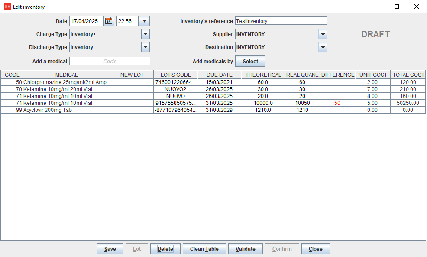Open the calendar date picker icon
The width and height of the screenshot is (427, 257).
point(109,21)
